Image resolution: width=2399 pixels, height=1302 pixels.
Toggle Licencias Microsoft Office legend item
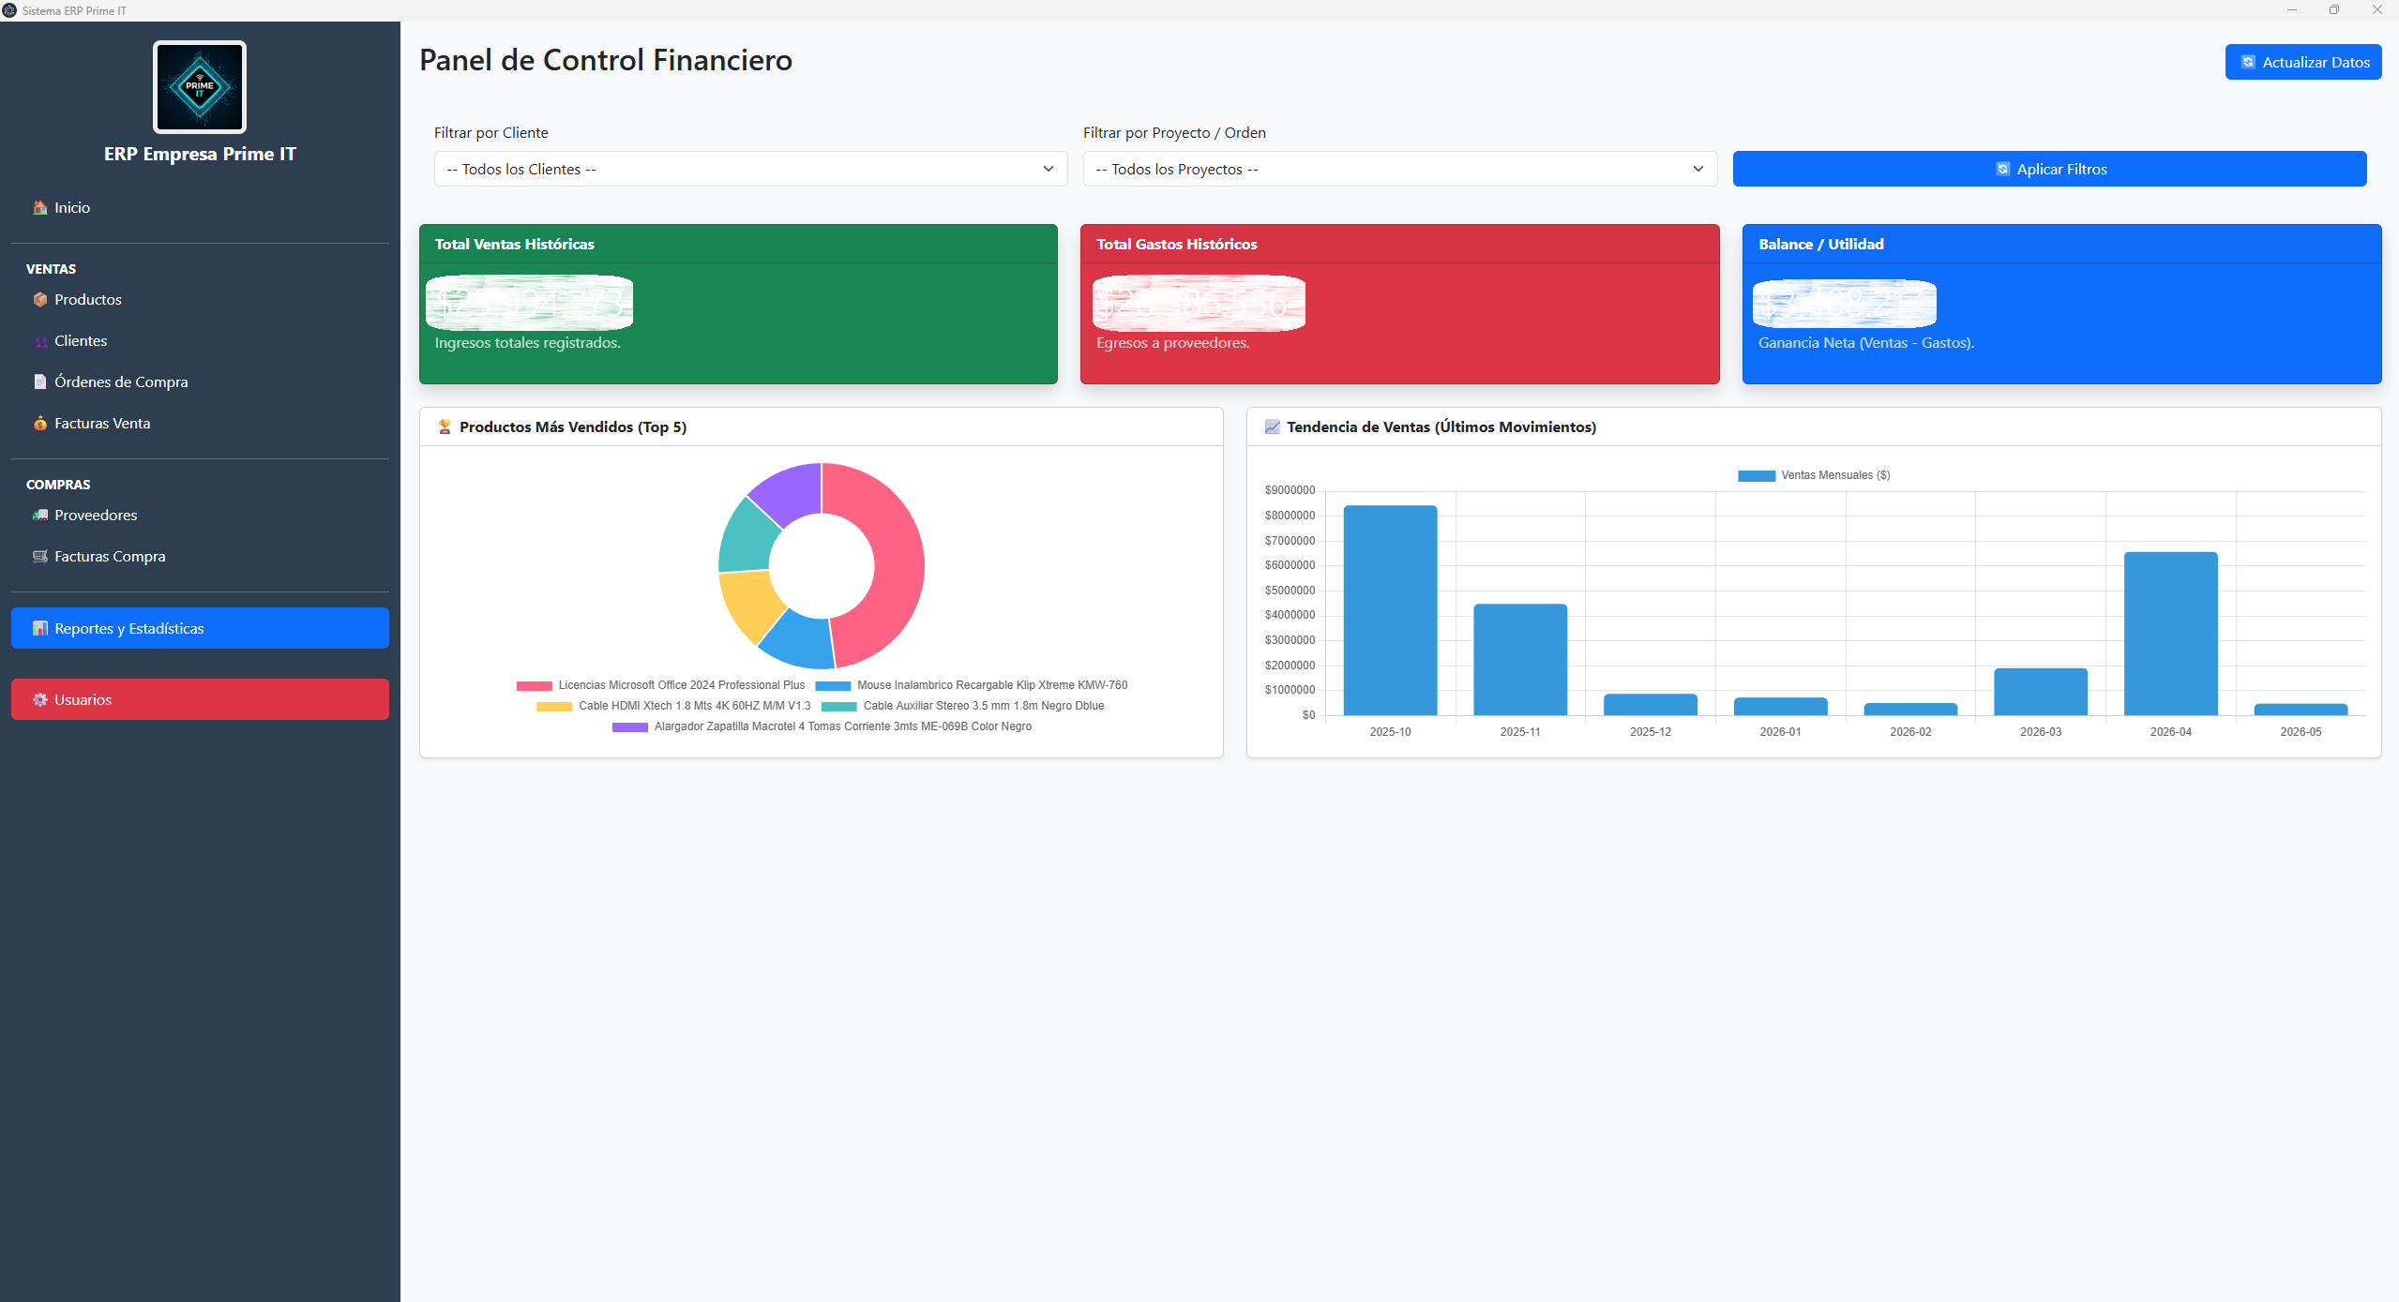click(660, 685)
